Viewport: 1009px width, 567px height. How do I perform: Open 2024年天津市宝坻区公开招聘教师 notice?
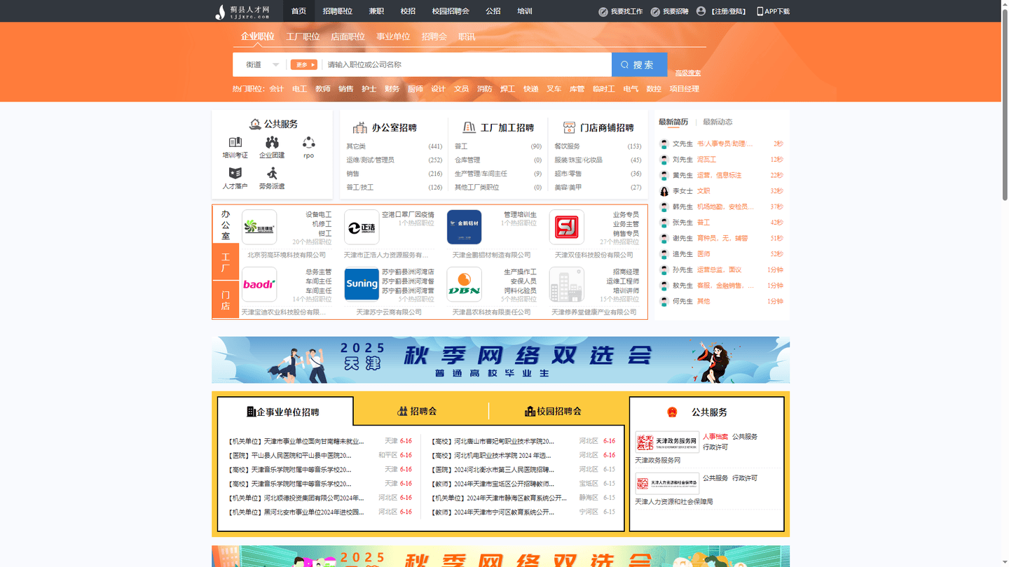(x=493, y=484)
